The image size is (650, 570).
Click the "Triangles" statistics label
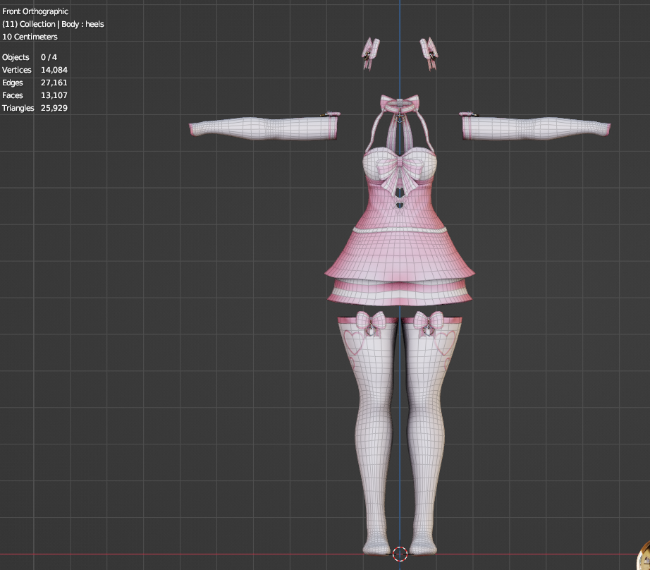18,108
